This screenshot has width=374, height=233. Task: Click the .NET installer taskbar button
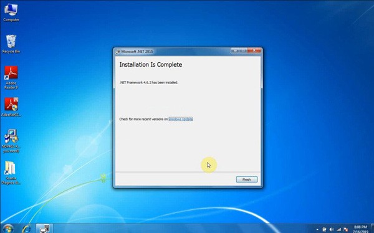coord(44,229)
